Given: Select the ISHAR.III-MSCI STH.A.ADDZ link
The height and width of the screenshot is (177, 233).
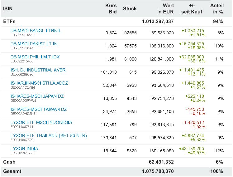Looking at the screenshot, I should [39, 83].
